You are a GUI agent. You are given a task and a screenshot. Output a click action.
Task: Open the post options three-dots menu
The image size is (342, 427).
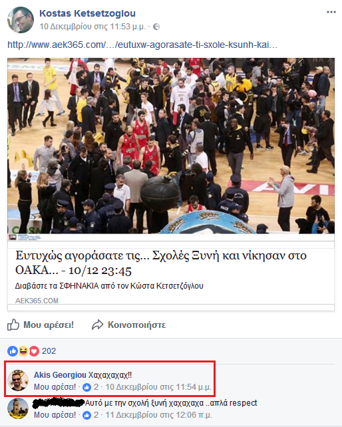click(331, 12)
